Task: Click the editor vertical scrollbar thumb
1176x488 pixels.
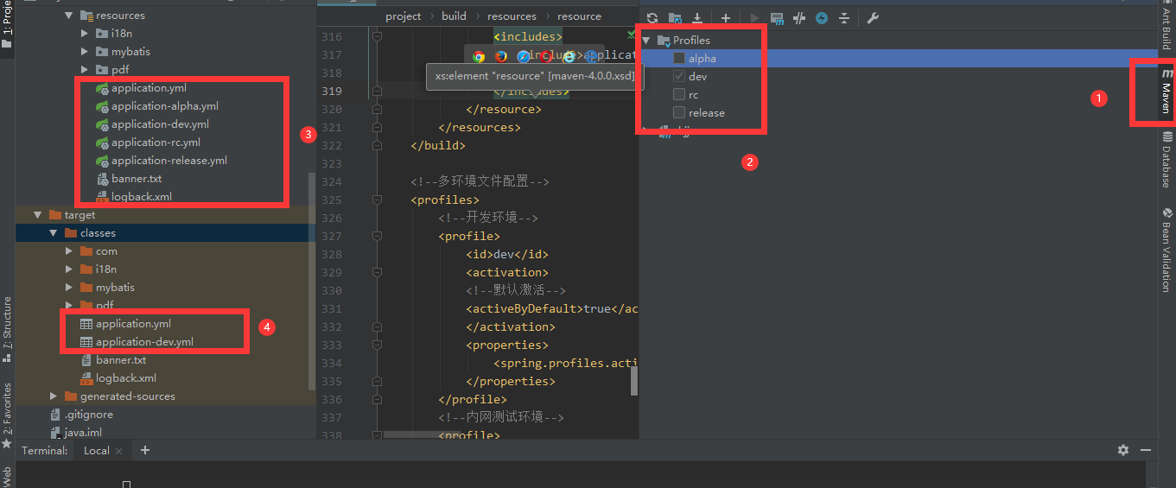Action: (x=634, y=381)
